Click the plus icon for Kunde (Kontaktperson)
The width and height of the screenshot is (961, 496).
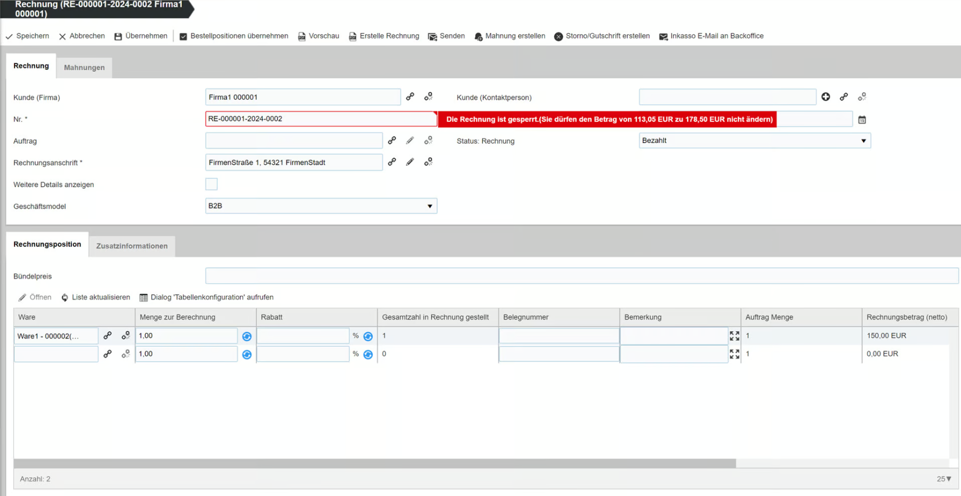point(825,97)
